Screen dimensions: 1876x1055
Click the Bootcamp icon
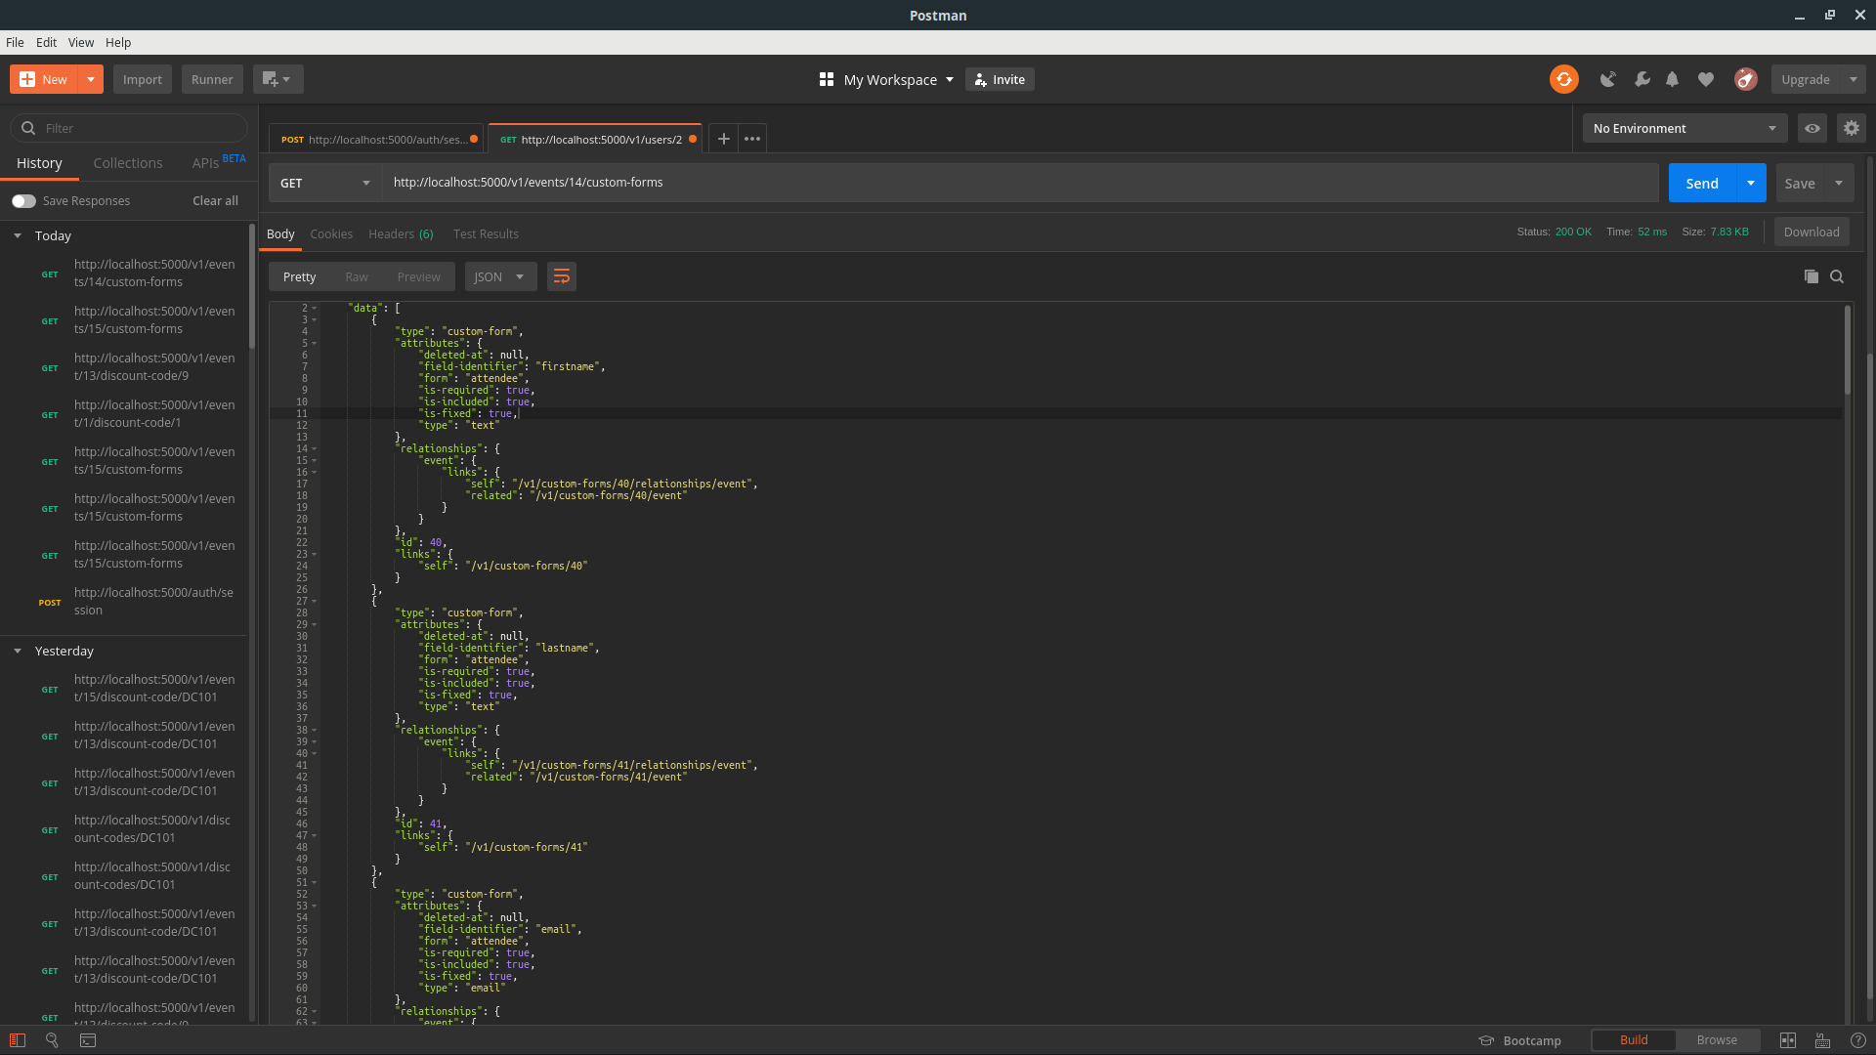[x=1486, y=1040]
